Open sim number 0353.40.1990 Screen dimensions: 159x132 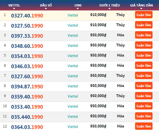click(x=27, y=107)
